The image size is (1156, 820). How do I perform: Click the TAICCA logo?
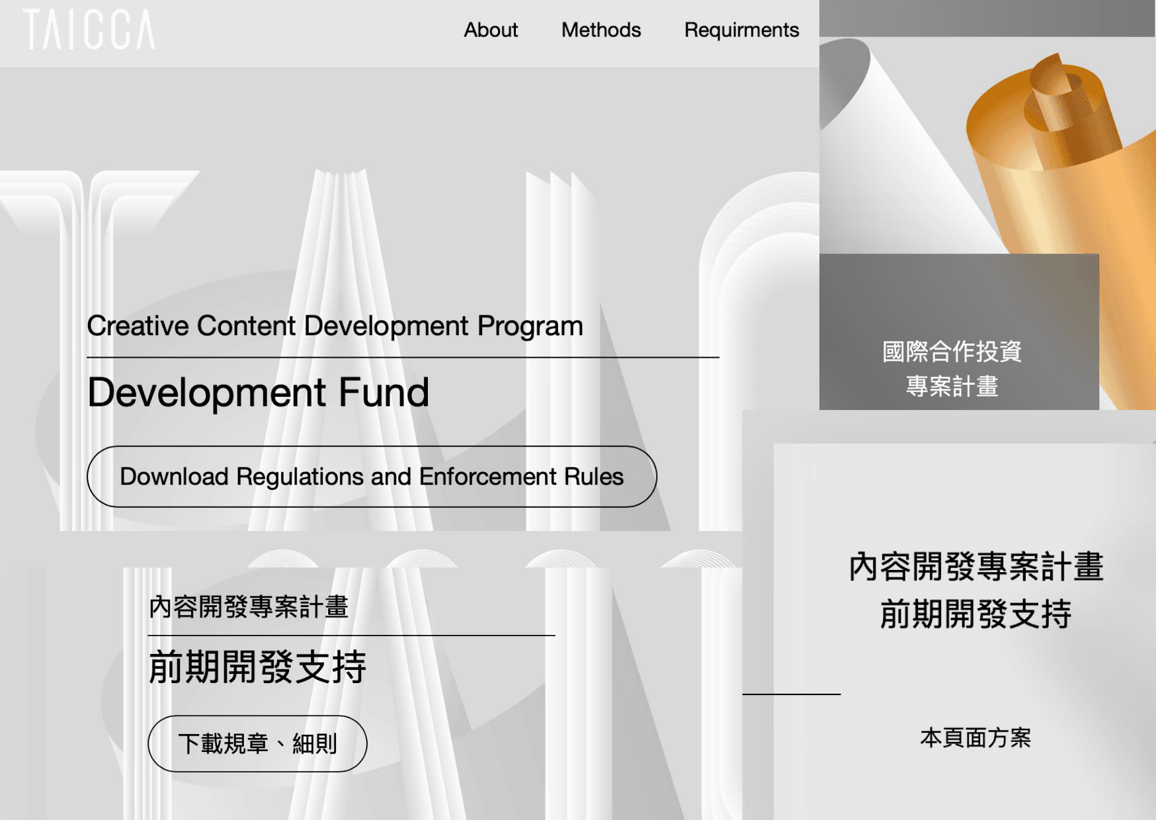pyautogui.click(x=89, y=30)
